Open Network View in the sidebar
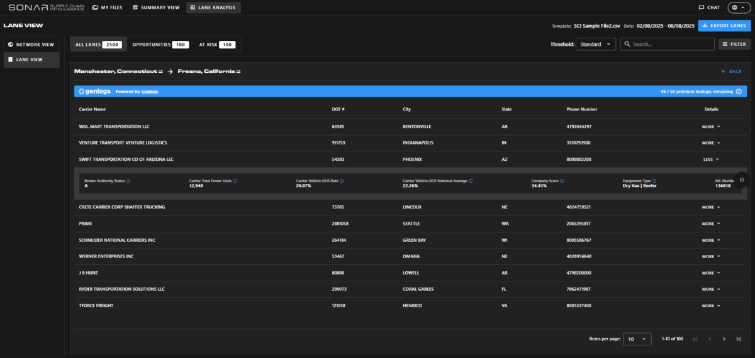The height and width of the screenshot is (358, 755). pyautogui.click(x=31, y=45)
